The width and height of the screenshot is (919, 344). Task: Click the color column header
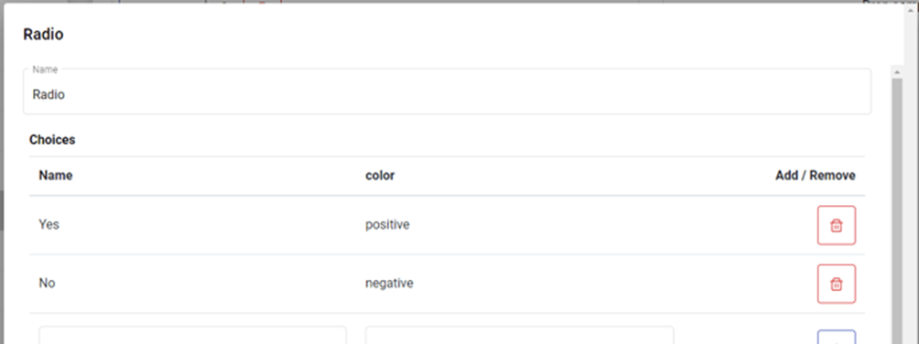380,176
